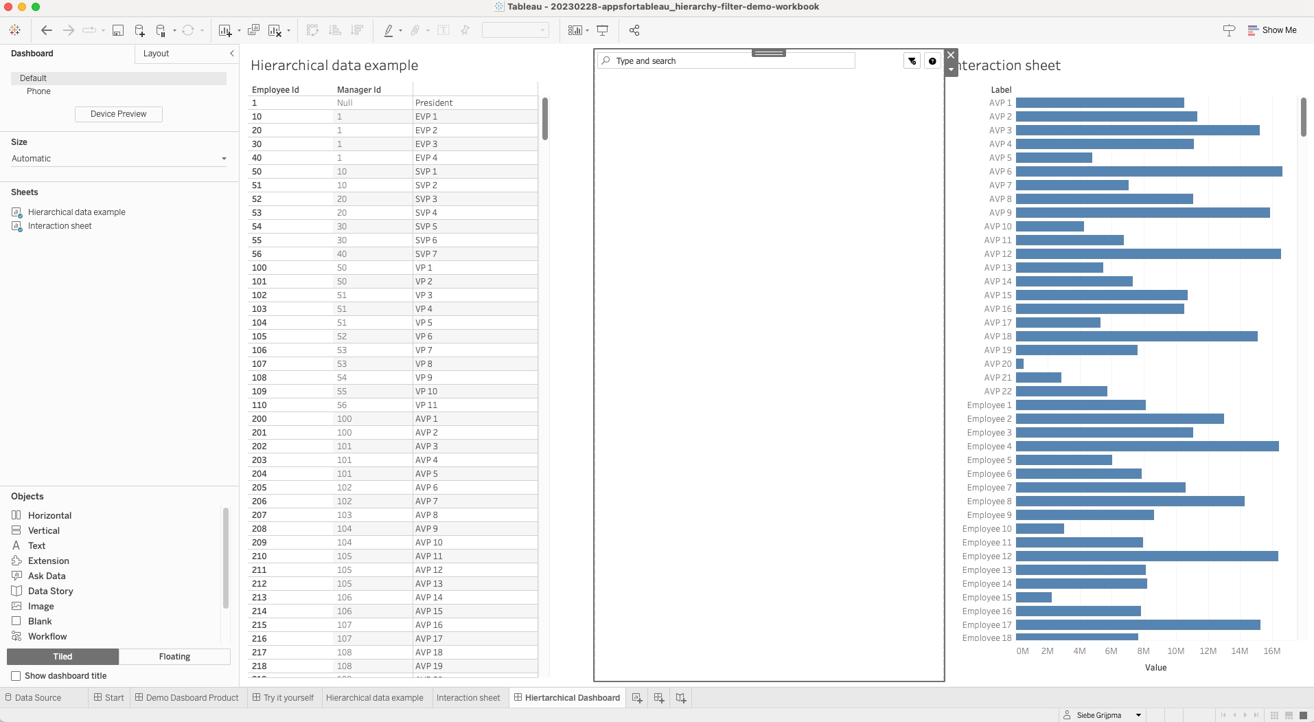1314x722 pixels.
Task: Open the extension help question-mark icon
Action: (932, 61)
